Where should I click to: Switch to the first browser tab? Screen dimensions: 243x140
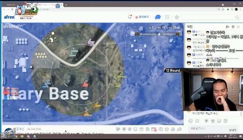point(10,5)
